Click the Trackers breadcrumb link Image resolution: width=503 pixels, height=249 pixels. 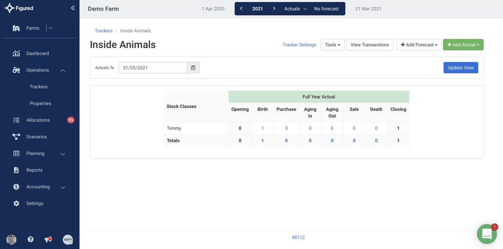(104, 31)
